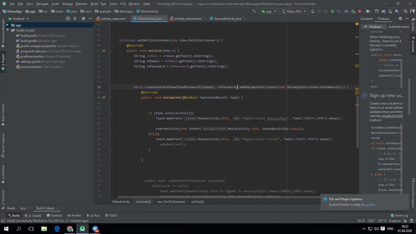Expand the app folder in project tree
416x234 pixels.
[8, 25]
